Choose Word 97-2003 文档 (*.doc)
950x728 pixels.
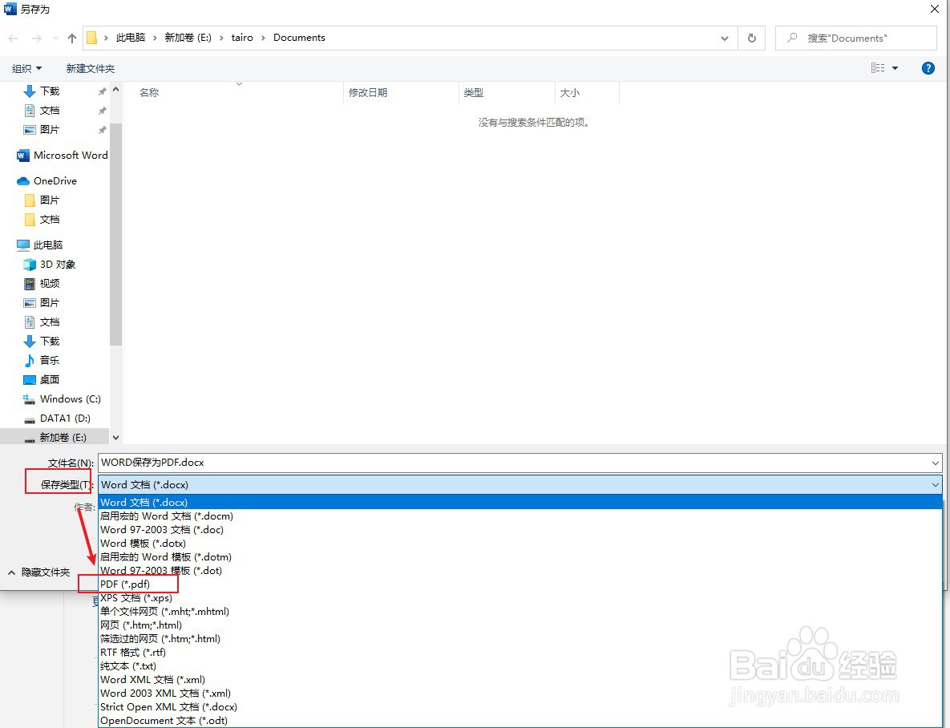(519, 529)
